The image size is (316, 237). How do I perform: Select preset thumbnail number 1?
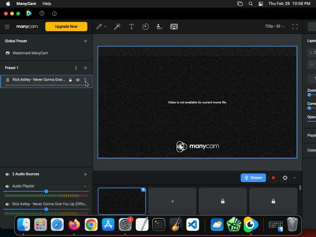(122, 201)
